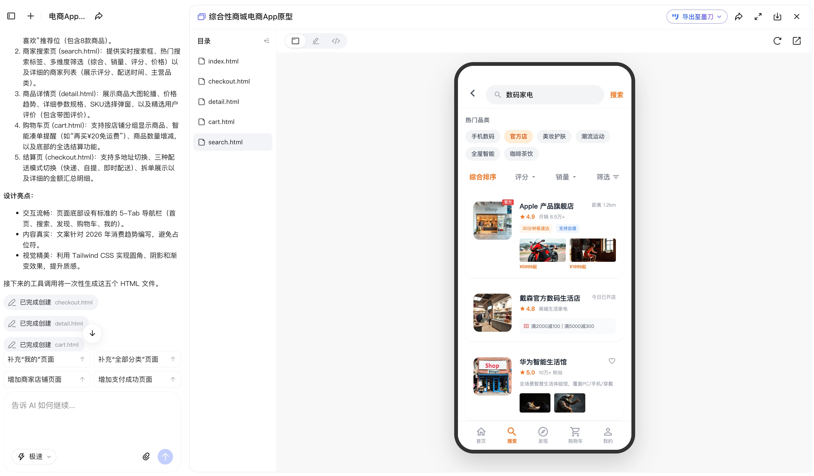Open 华为智能生活馆 shop thumbnail
The image size is (814, 476).
click(x=493, y=377)
